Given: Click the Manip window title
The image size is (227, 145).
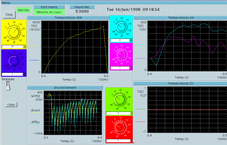Looking at the screenshot, I should pyautogui.click(x=6, y=3).
